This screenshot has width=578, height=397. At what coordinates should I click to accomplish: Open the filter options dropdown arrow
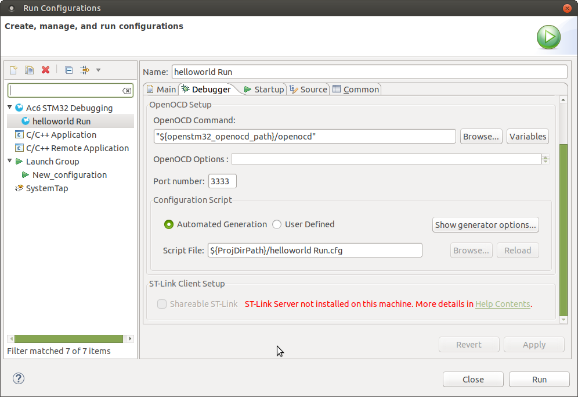[98, 70]
